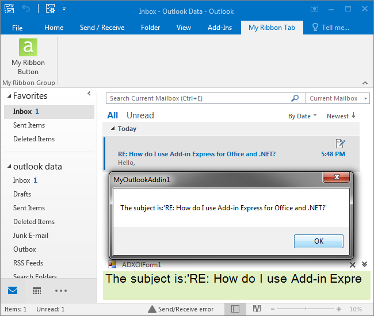374x316 pixels.
Task: Click the Unread: 1 status text
Action: (50, 309)
